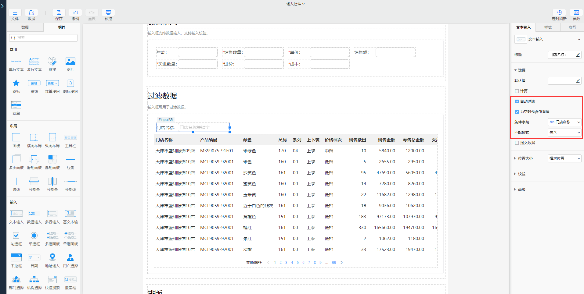Open the 参数 parameters icon
This screenshot has height=294, width=584.
[576, 12]
